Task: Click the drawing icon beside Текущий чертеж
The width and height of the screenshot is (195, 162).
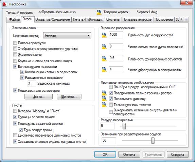Action: 99,12
